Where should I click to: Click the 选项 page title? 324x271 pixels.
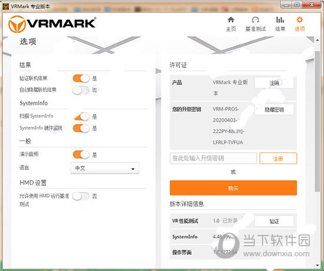pyautogui.click(x=28, y=42)
